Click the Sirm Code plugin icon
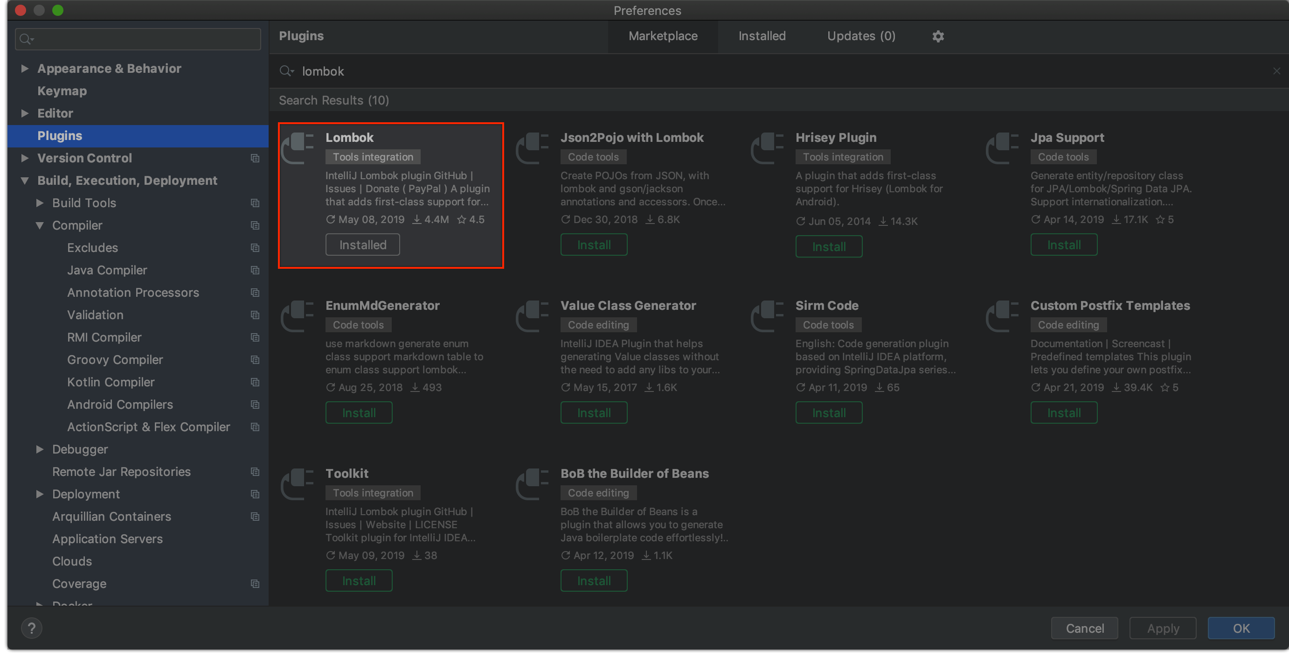 point(768,316)
